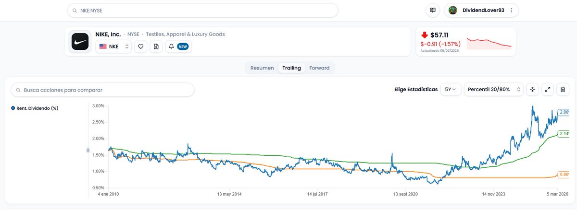Delete the chart with trash icon
The height and width of the screenshot is (210, 577).
pos(563,89)
